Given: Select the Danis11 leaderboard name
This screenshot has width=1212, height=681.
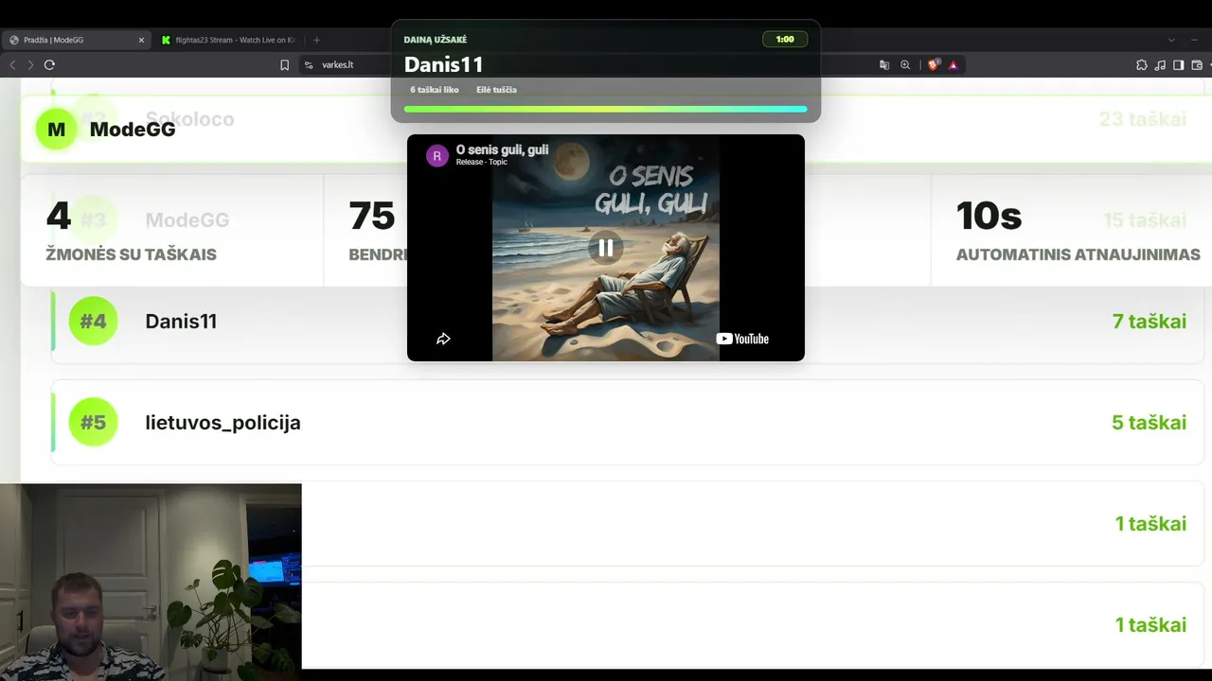Looking at the screenshot, I should click(x=181, y=321).
